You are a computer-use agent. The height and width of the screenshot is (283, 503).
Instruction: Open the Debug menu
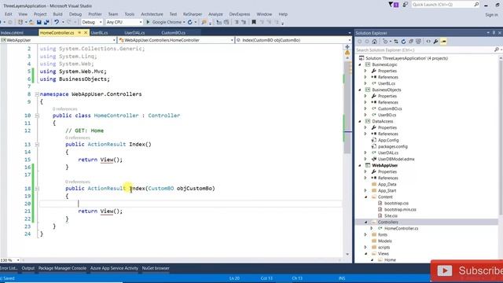[75, 14]
